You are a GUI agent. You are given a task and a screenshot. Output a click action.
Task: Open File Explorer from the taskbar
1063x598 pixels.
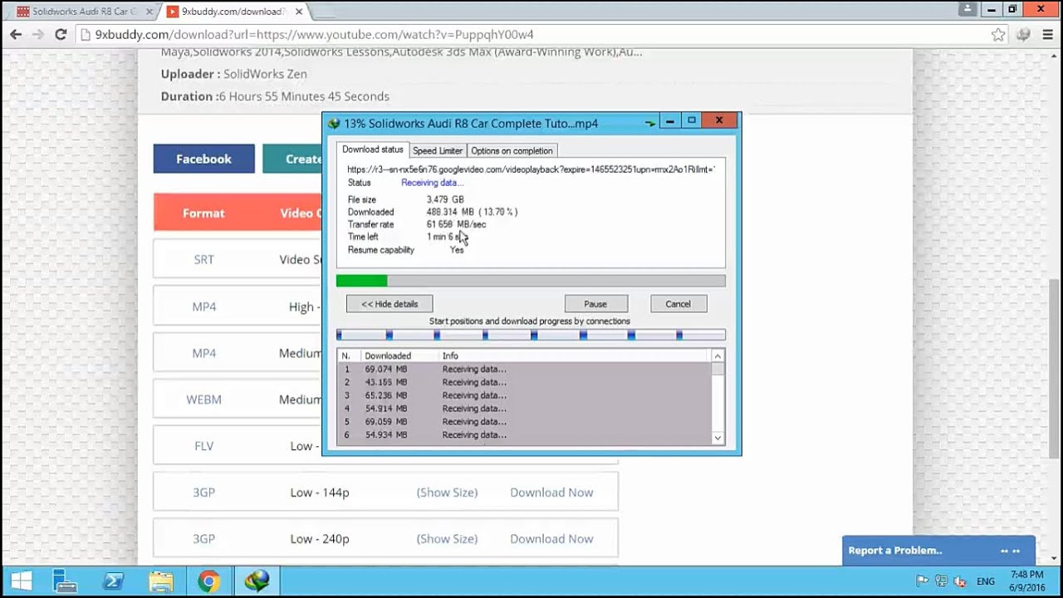(161, 581)
